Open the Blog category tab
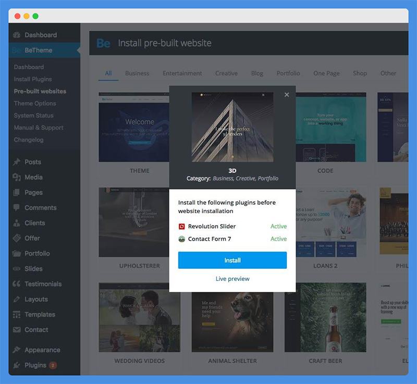Viewport: 417px width, 384px height. point(257,73)
